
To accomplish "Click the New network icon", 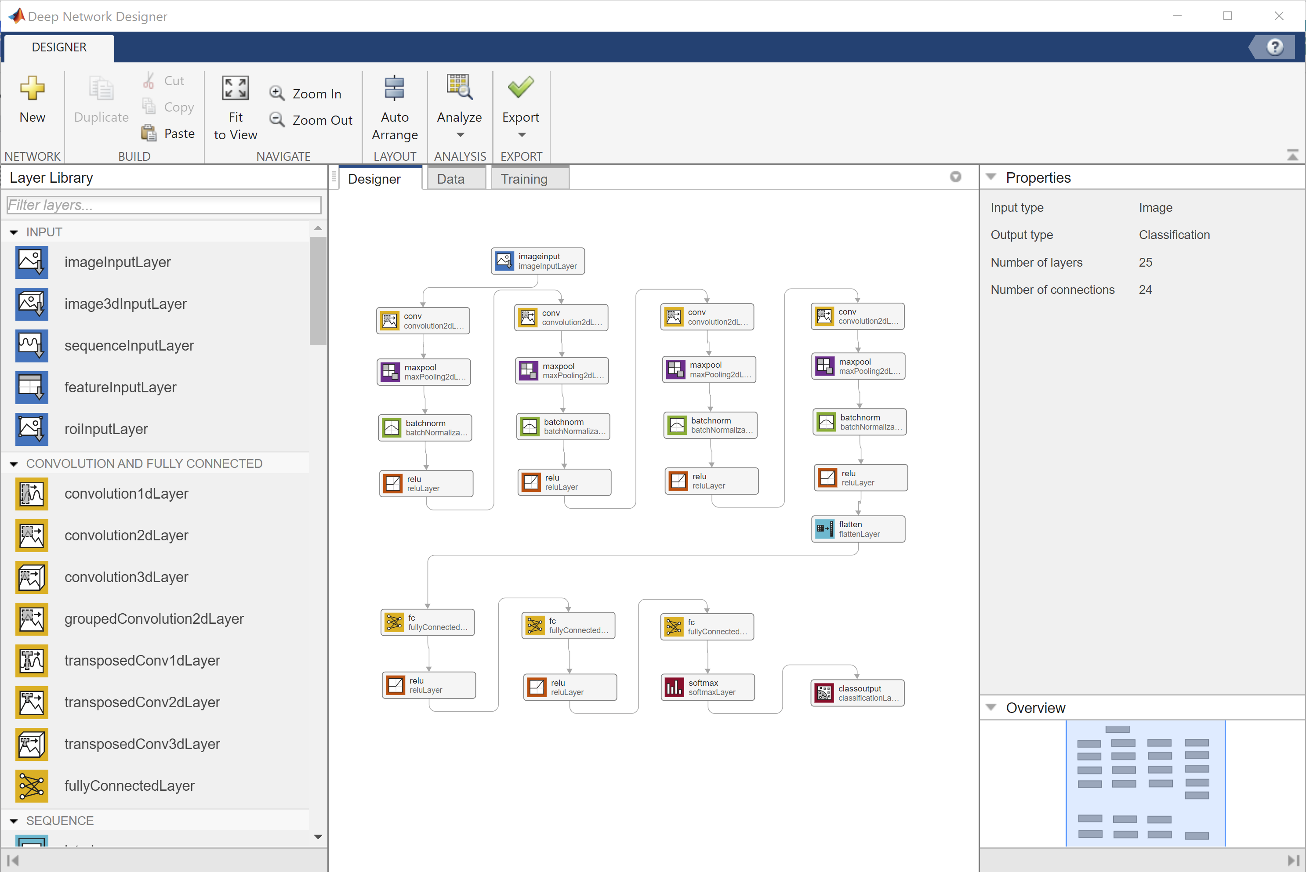I will point(32,88).
